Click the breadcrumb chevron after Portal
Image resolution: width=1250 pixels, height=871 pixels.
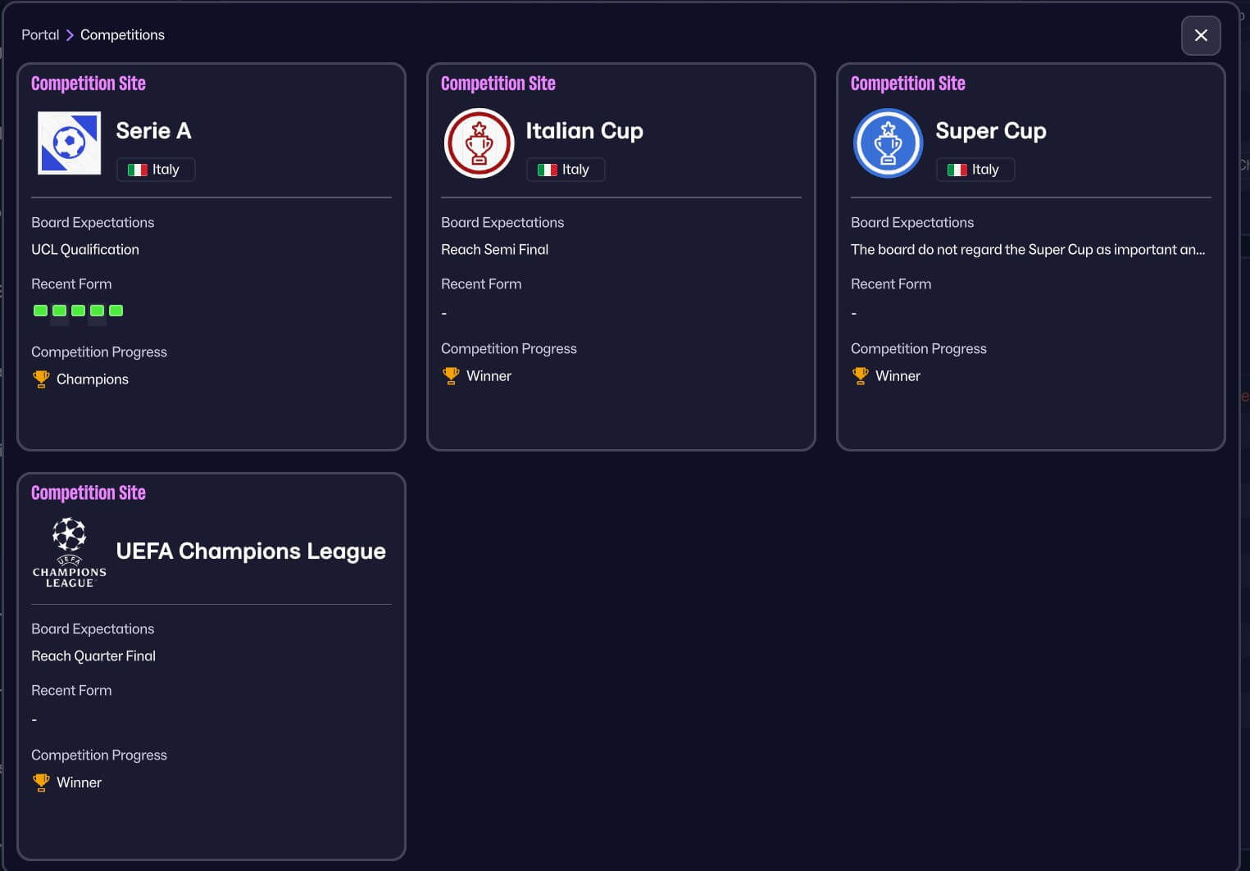pos(70,34)
